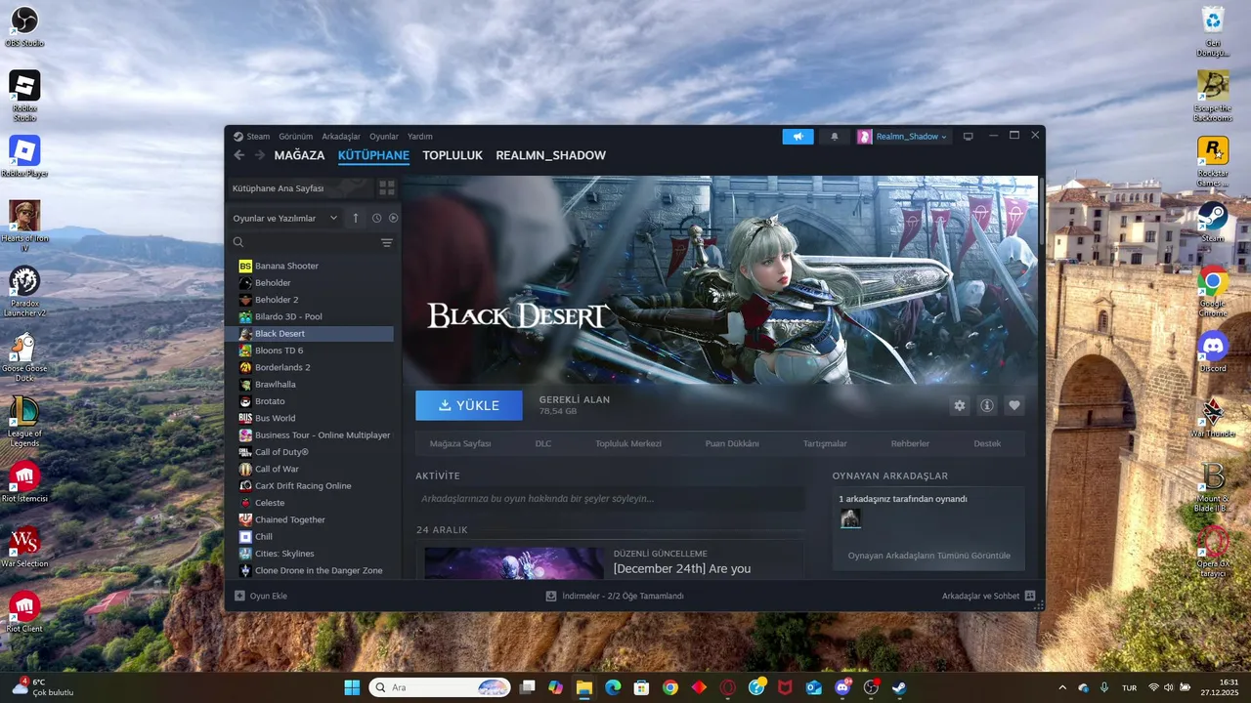Open advanced library filter options icon
Screen dimensions: 1251x703
(387, 242)
